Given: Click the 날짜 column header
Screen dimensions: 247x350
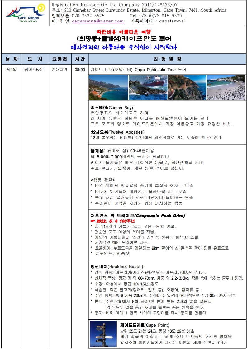Looking at the screenshot, I should (12, 59).
